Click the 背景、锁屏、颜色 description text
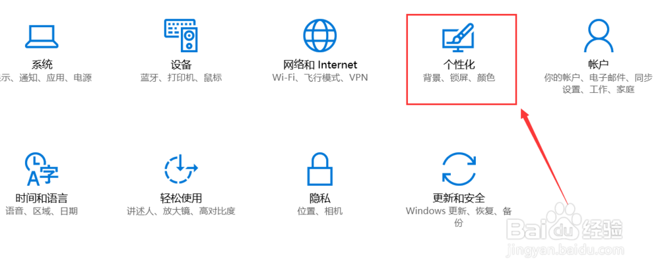660x273 pixels. tap(459, 78)
